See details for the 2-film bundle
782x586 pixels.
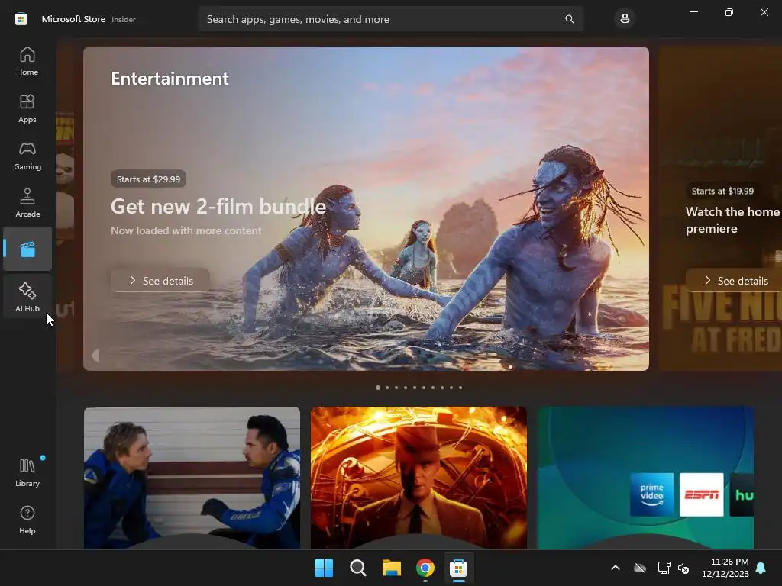160,281
